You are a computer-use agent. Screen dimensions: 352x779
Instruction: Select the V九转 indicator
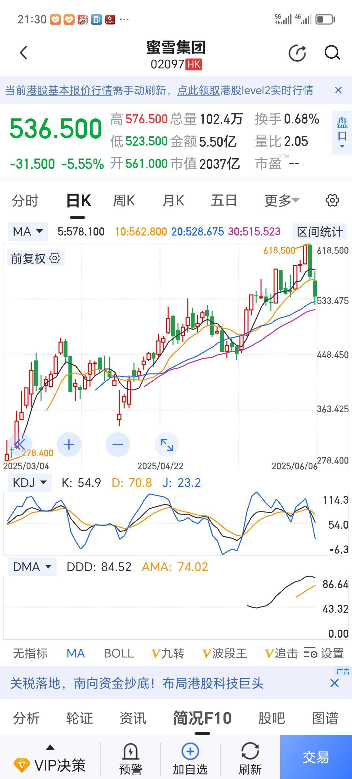click(168, 653)
